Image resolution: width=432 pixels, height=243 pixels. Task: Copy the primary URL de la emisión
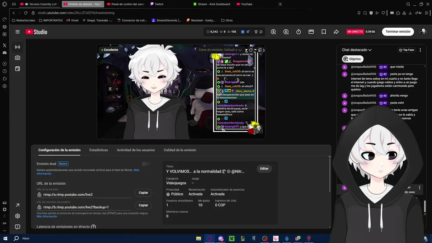[143, 193]
